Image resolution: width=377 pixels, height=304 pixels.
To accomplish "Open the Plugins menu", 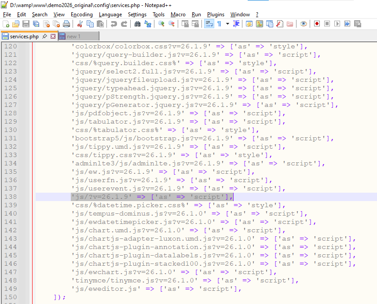I will click(x=216, y=15).
